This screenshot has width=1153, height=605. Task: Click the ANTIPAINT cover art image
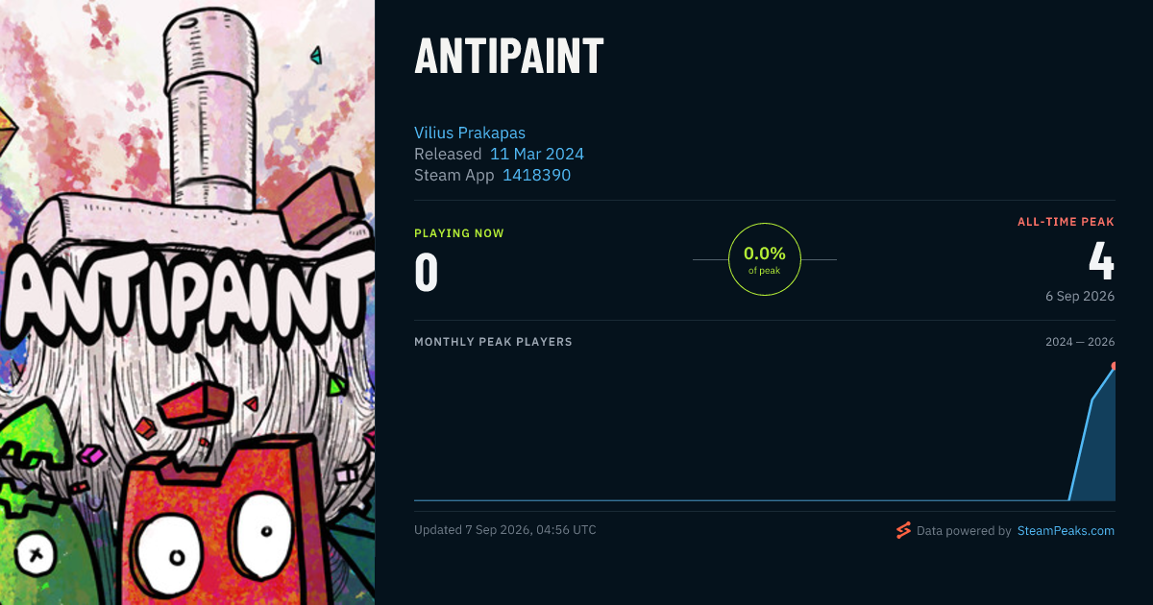[x=187, y=302]
